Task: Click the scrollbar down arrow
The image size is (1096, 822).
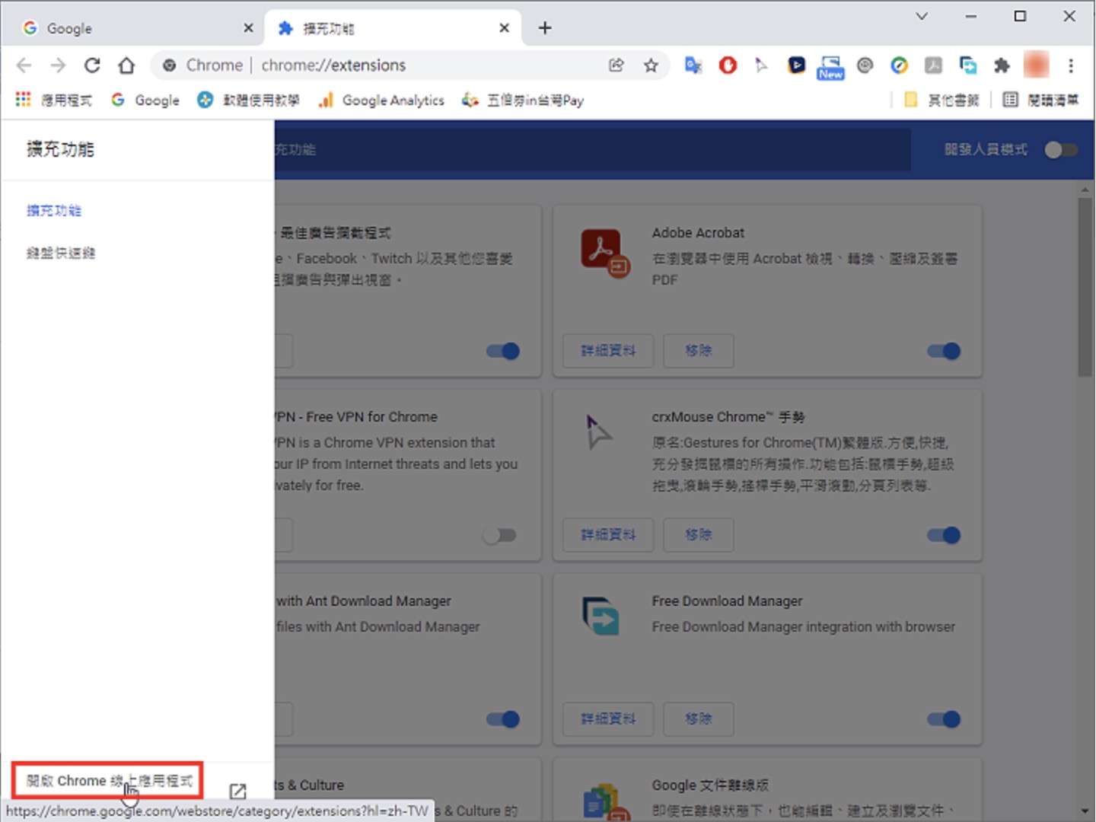Action: click(x=1085, y=812)
